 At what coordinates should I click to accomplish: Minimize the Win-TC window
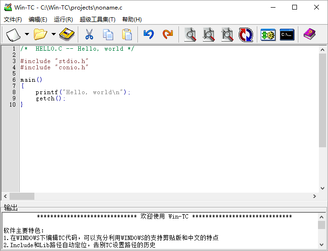(273, 7)
